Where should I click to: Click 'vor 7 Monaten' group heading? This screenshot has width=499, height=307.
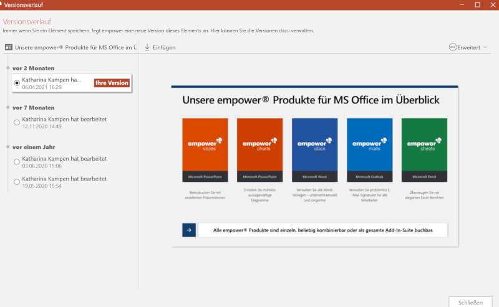point(34,108)
